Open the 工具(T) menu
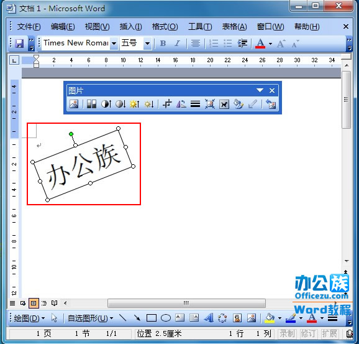Image resolution: width=359 pixels, height=344 pixels. pyautogui.click(x=200, y=27)
